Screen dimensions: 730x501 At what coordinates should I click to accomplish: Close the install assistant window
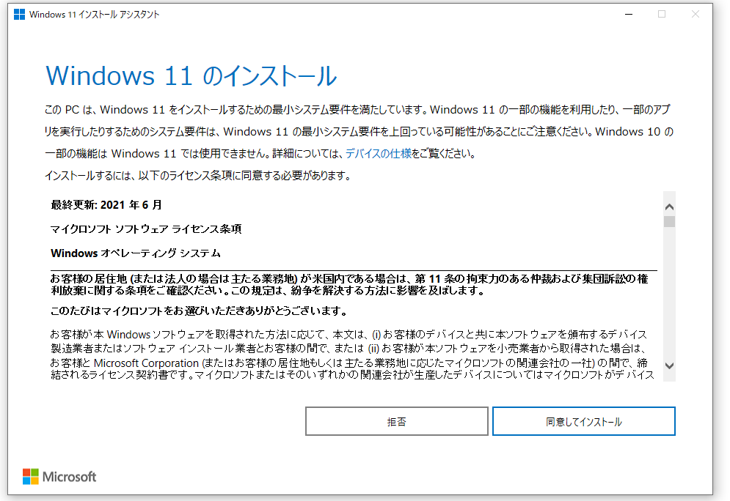(695, 15)
